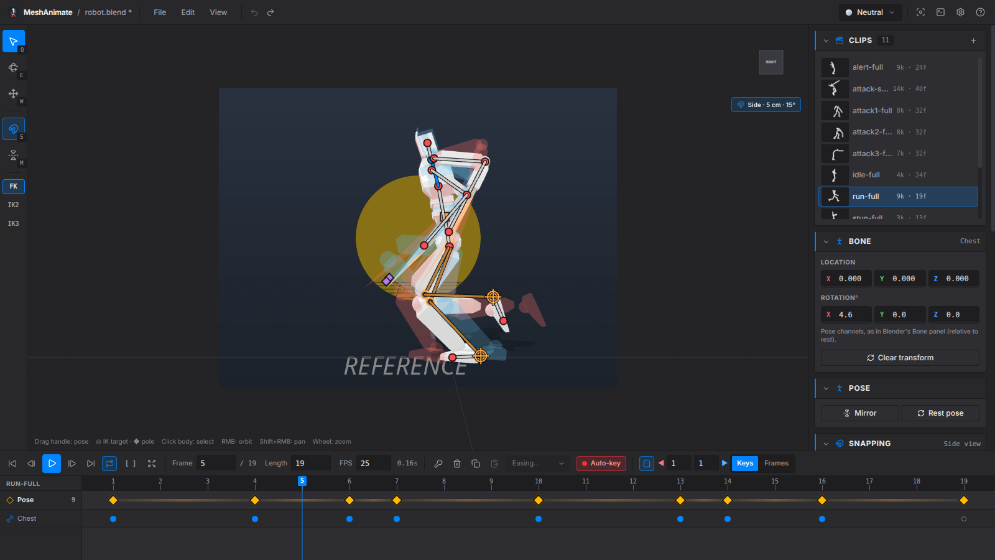Open the Easing dropdown
The image size is (995, 560).
tap(537, 464)
